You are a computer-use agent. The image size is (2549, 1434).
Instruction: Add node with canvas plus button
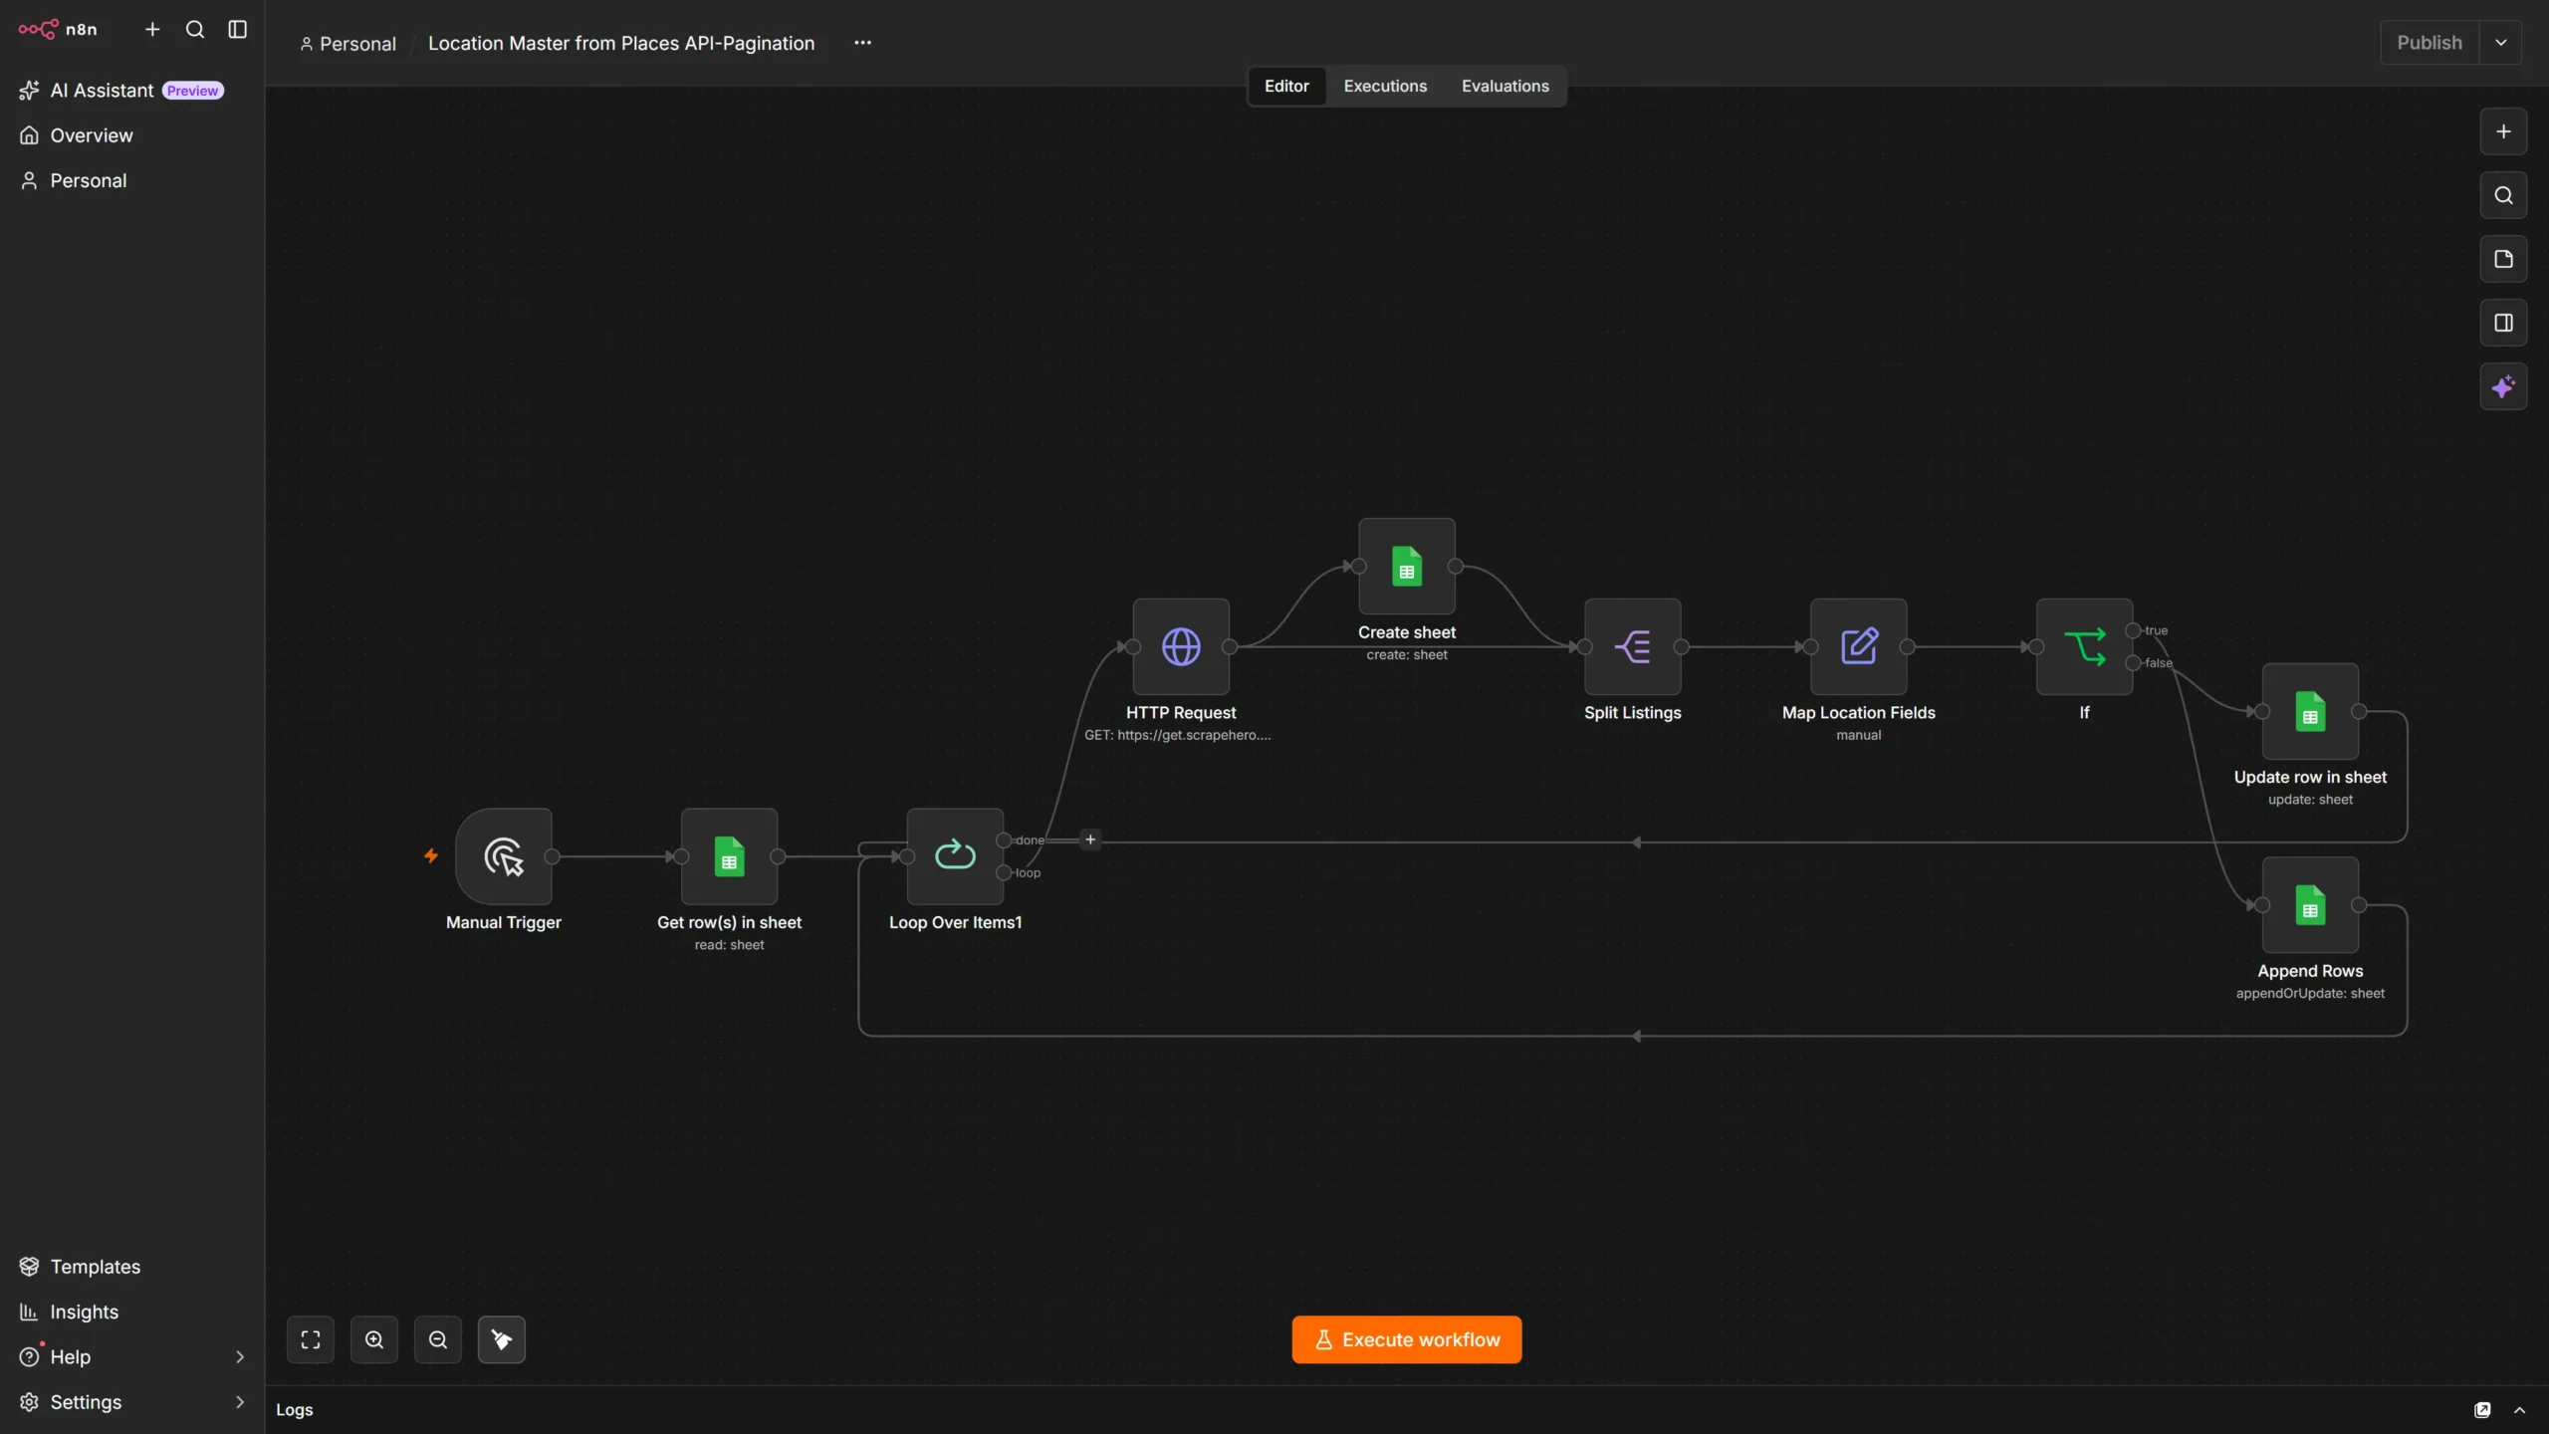pyautogui.click(x=2503, y=131)
